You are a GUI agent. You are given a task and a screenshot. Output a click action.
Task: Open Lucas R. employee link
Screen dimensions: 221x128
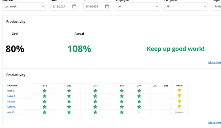pyautogui.click(x=11, y=96)
